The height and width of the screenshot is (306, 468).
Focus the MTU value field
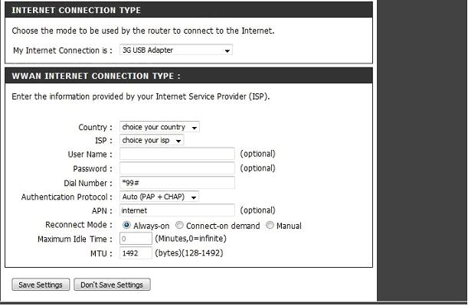(x=136, y=253)
